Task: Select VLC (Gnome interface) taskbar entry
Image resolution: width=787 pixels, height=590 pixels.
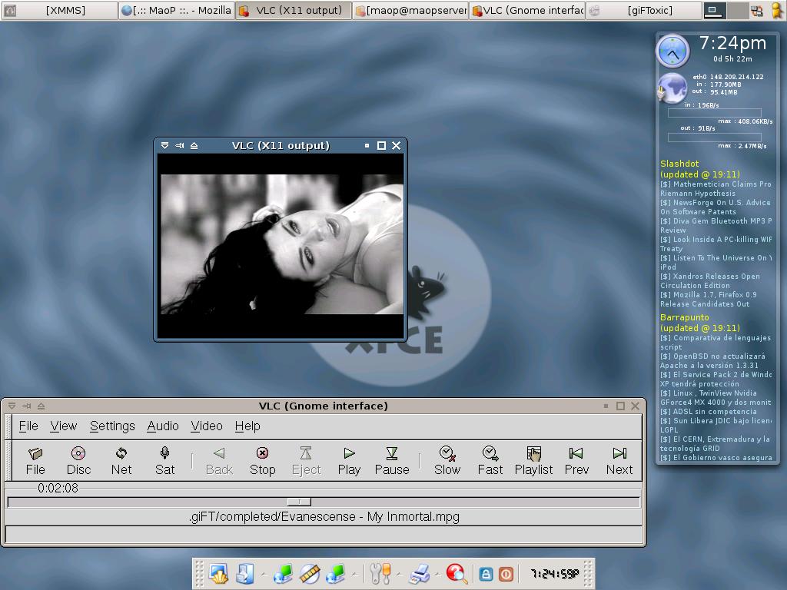Action: [x=527, y=10]
